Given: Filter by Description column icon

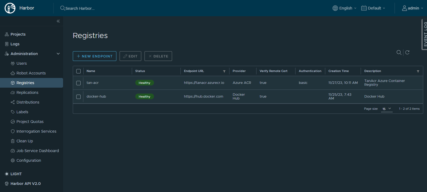Looking at the screenshot, I should (418, 72).
